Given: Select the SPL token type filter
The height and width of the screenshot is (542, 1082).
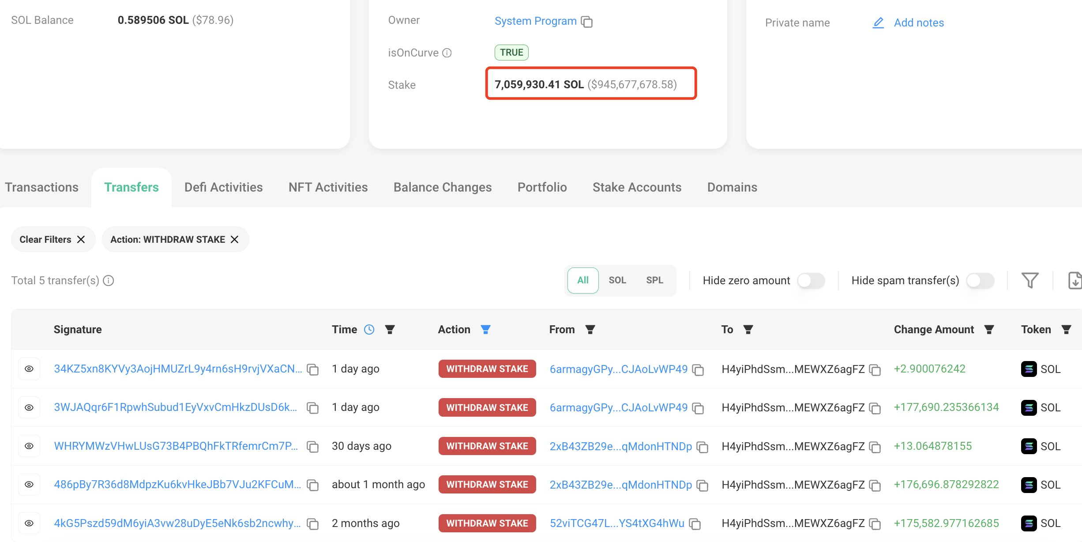Looking at the screenshot, I should 654,280.
